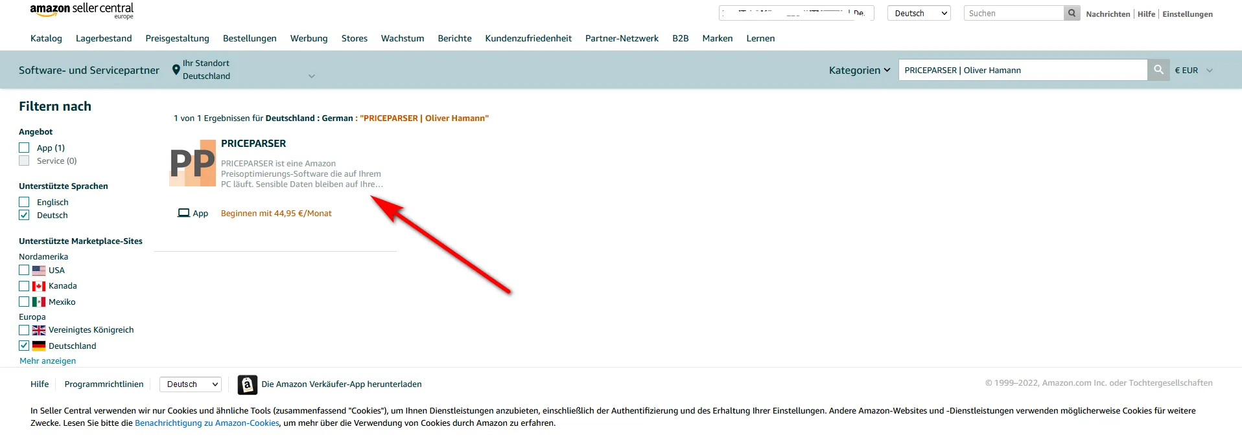Open the EUR currency dropdown
1242x442 pixels.
(x=1193, y=70)
